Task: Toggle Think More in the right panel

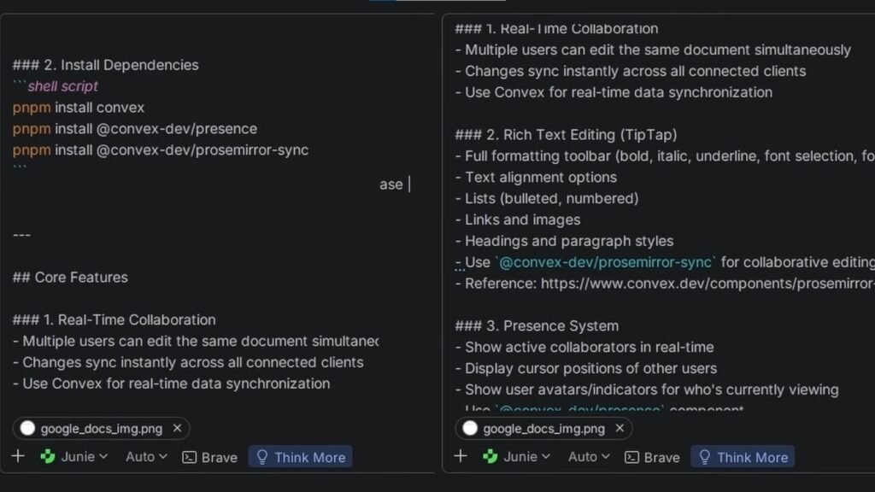Action: (x=743, y=457)
